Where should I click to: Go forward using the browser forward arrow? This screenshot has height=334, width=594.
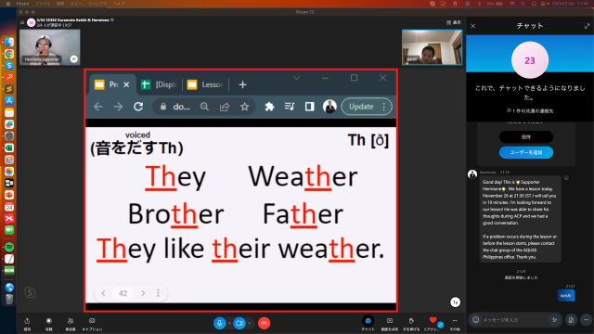(118, 107)
